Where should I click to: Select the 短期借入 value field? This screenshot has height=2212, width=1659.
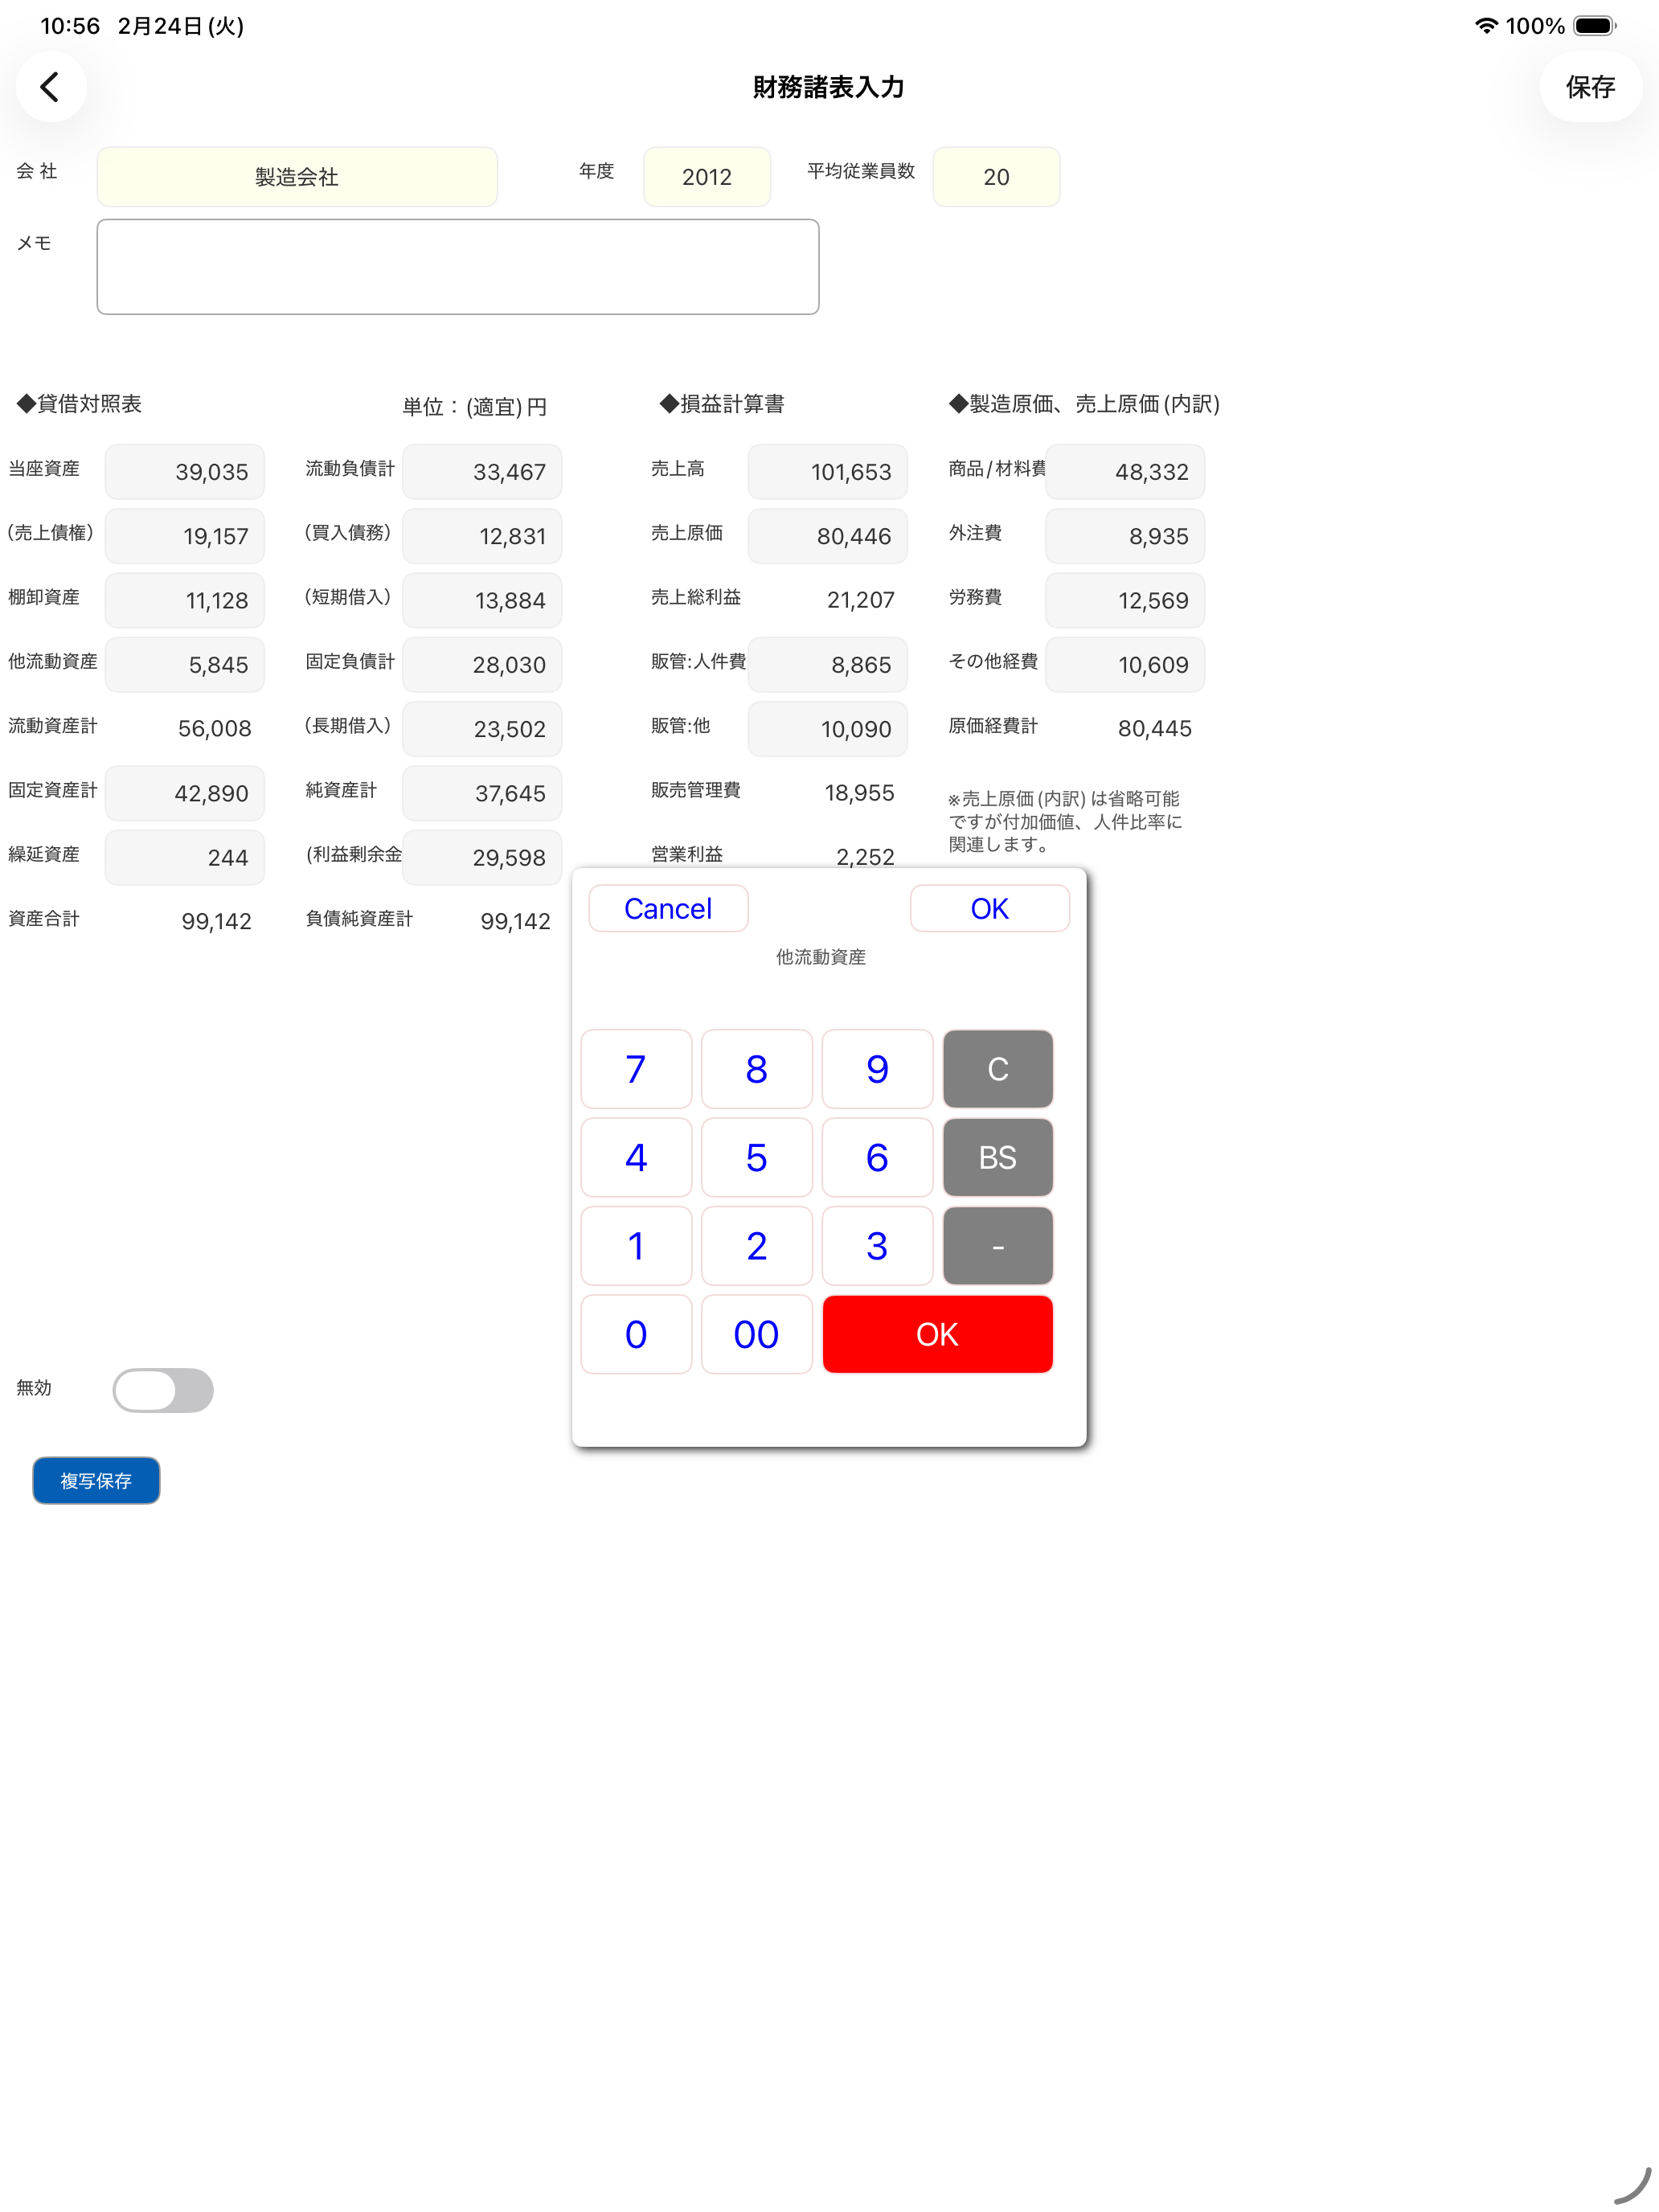point(482,600)
